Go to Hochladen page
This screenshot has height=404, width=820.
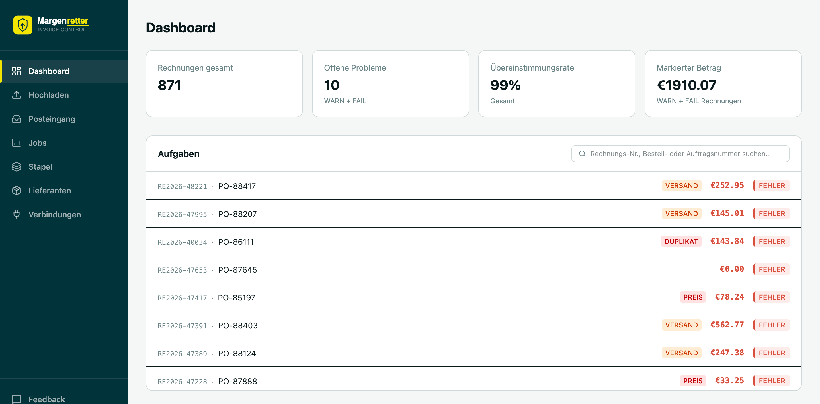click(x=64, y=95)
